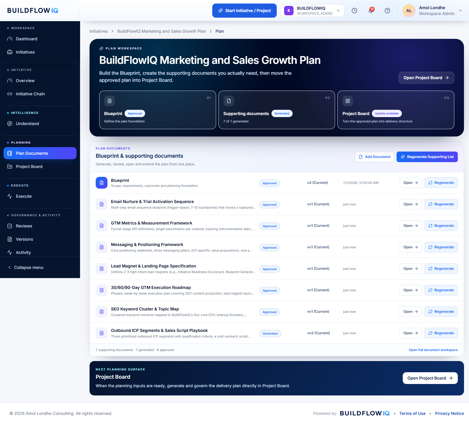The width and height of the screenshot is (469, 424).
Task: Navigate to Initiatives breadcrumb
Action: [99, 31]
